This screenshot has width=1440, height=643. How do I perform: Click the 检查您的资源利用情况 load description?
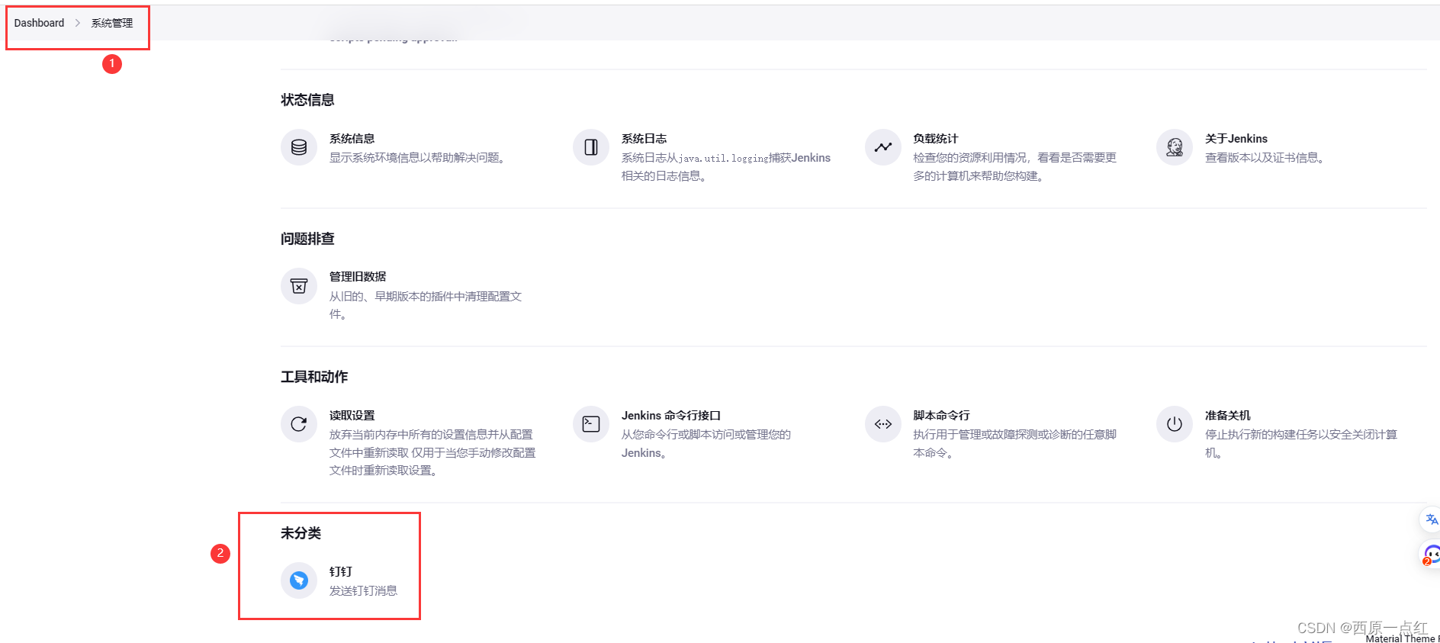(x=1015, y=166)
